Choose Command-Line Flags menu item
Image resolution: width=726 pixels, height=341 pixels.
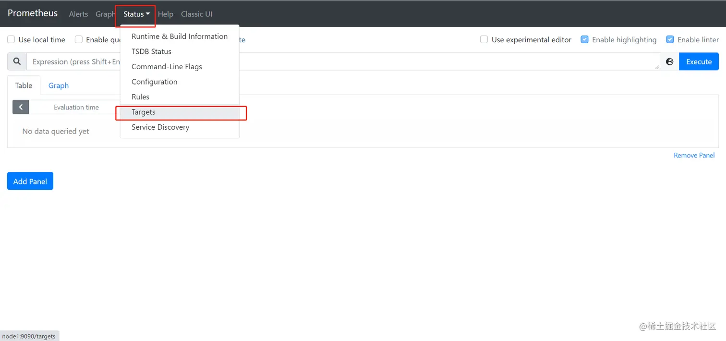coord(180,67)
